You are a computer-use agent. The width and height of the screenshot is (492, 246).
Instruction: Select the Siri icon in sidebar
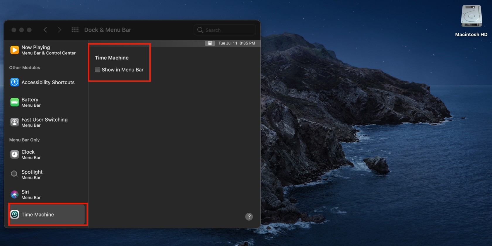click(x=15, y=194)
